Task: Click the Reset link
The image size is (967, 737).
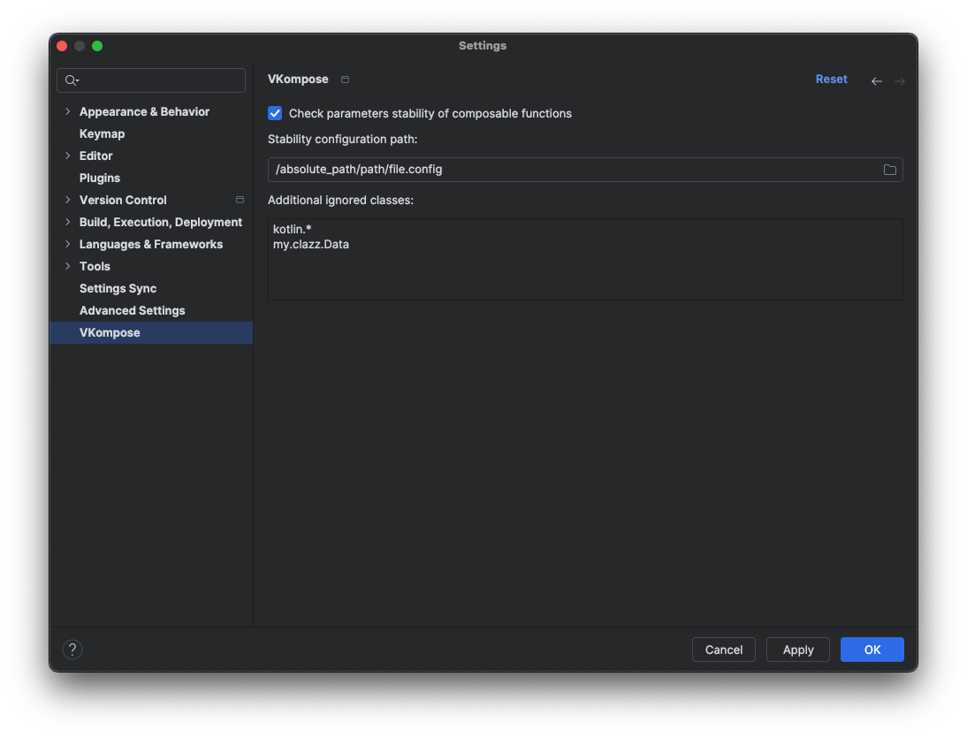Action: tap(832, 79)
